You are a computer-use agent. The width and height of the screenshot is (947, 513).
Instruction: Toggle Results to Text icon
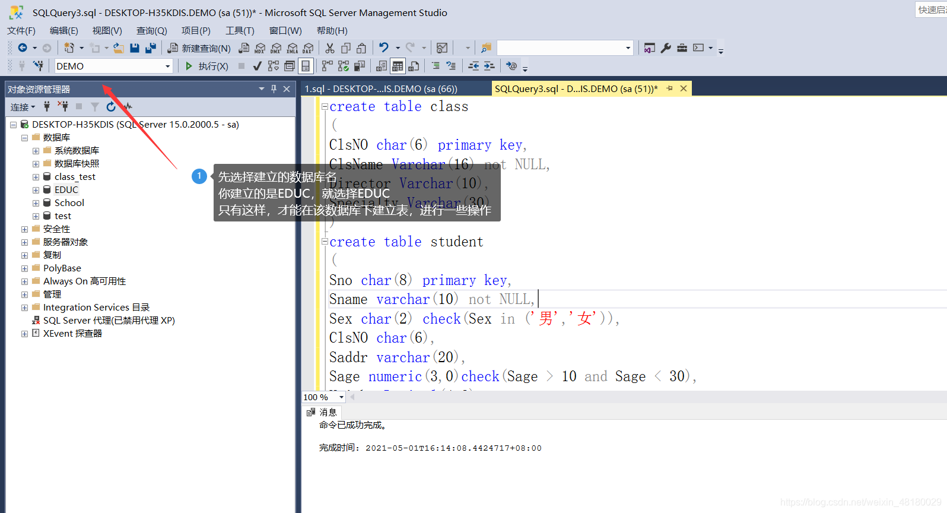[x=382, y=66]
